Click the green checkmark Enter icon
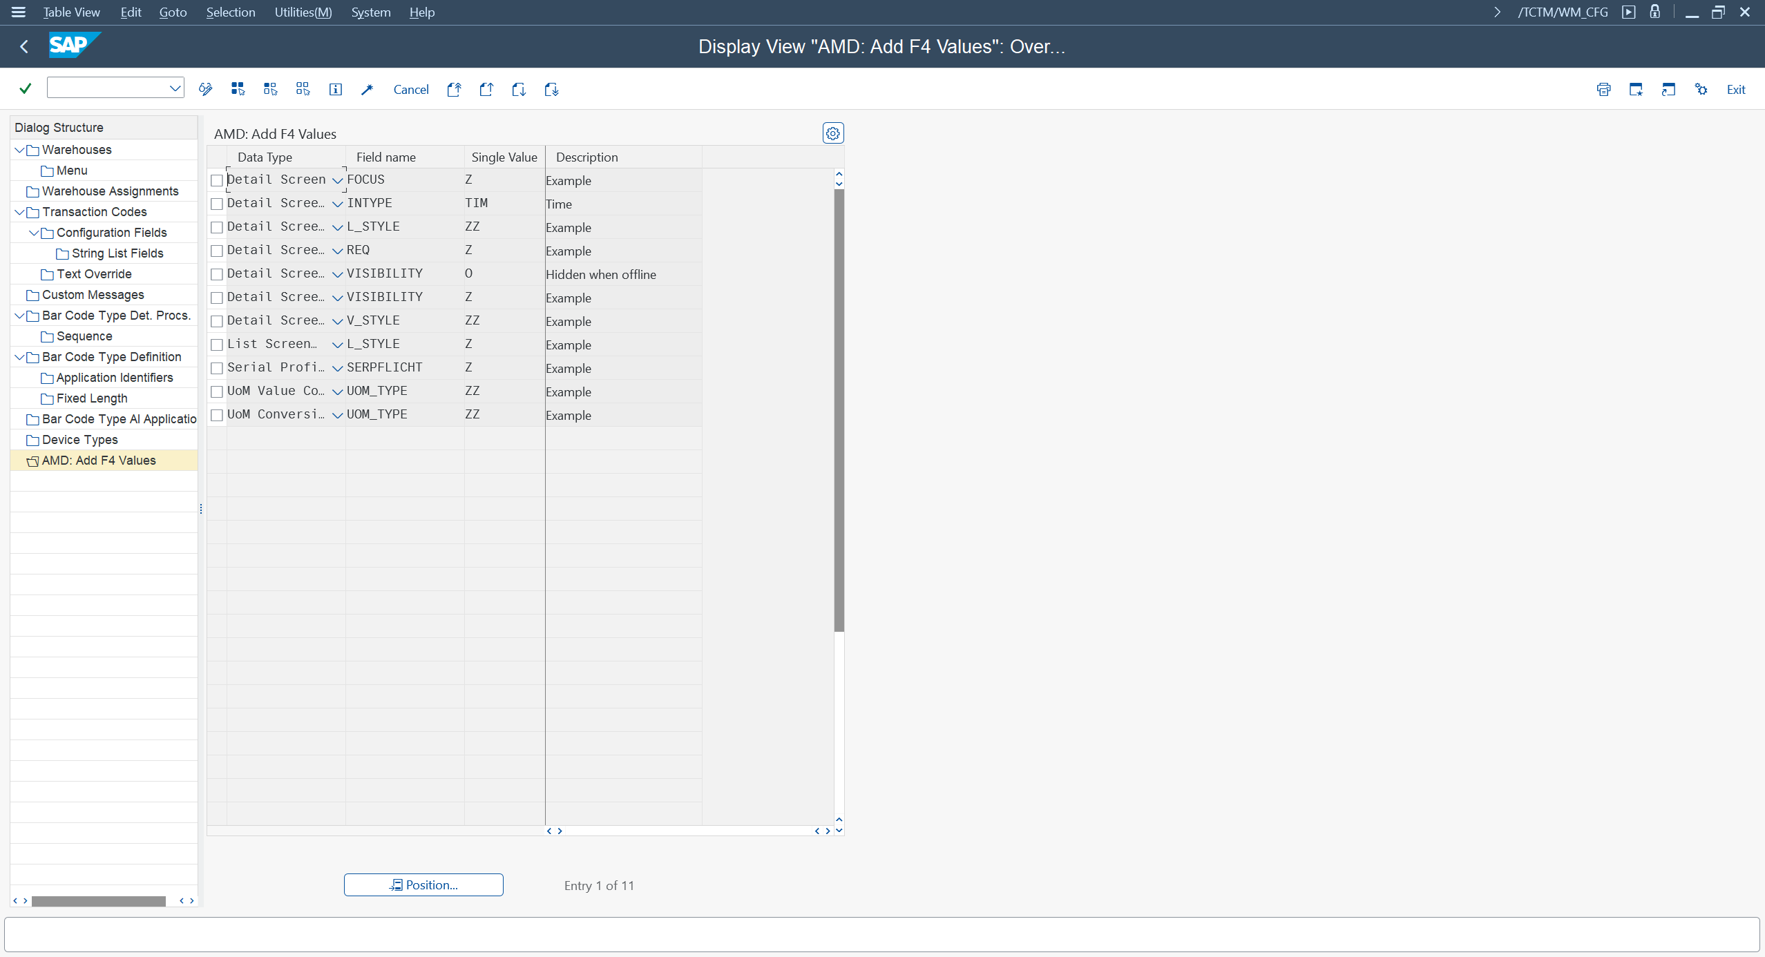The height and width of the screenshot is (957, 1765). (26, 88)
